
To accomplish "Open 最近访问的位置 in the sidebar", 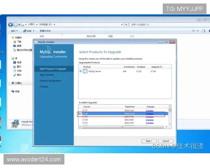I will [23, 50].
